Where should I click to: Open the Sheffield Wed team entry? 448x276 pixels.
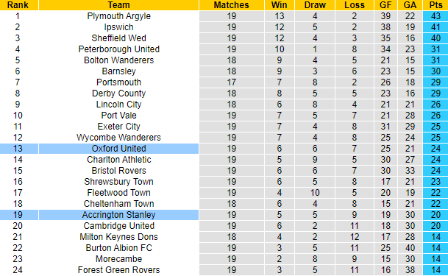pos(118,38)
